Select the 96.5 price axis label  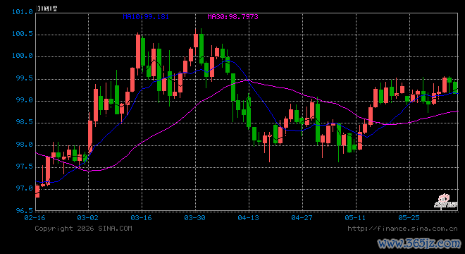coord(25,211)
